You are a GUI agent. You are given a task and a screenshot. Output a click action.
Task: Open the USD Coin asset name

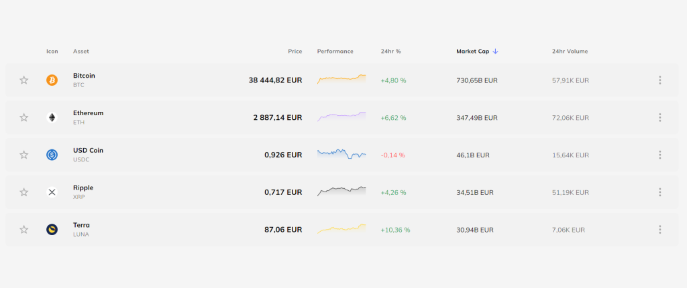(88, 150)
